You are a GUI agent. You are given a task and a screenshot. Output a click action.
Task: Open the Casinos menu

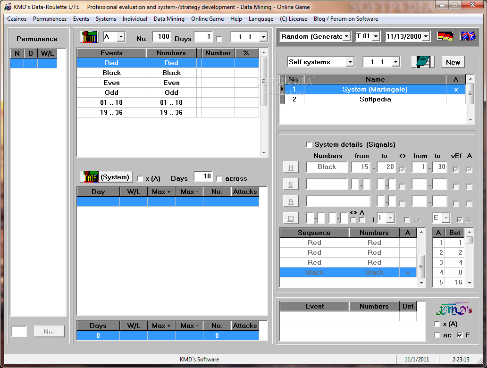point(17,19)
